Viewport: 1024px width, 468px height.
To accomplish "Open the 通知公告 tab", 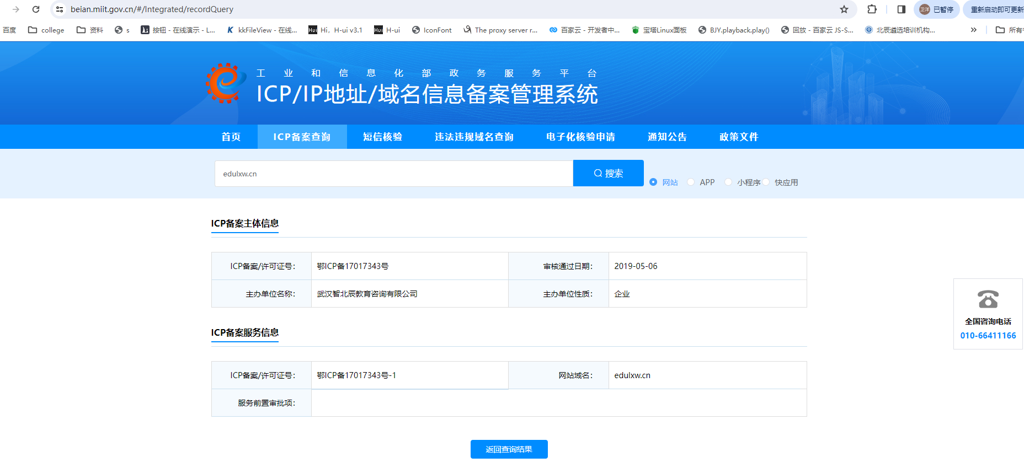I will [667, 137].
